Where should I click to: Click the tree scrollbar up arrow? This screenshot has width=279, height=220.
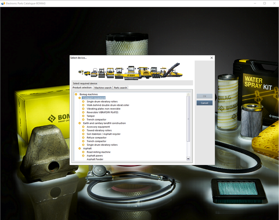[x=188, y=94]
